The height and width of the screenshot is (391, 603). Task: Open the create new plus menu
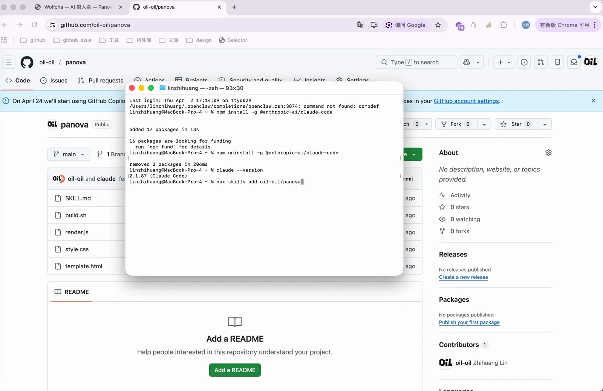[x=504, y=62]
